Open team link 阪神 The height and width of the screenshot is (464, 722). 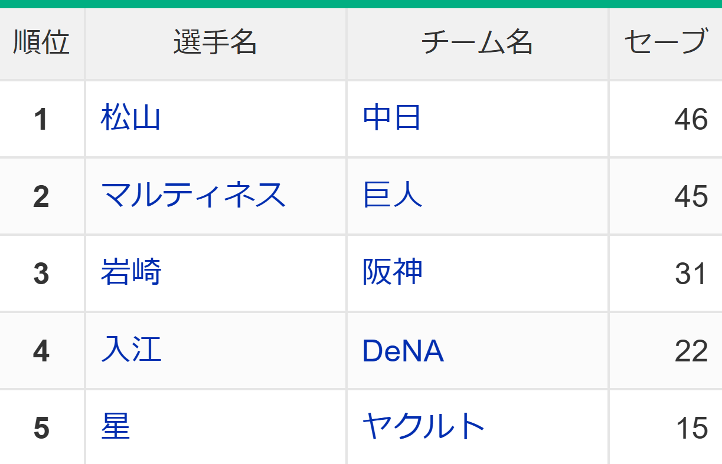392,272
